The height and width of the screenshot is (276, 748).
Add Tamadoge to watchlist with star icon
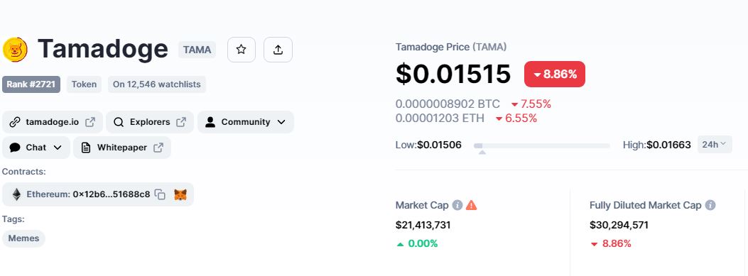(242, 50)
